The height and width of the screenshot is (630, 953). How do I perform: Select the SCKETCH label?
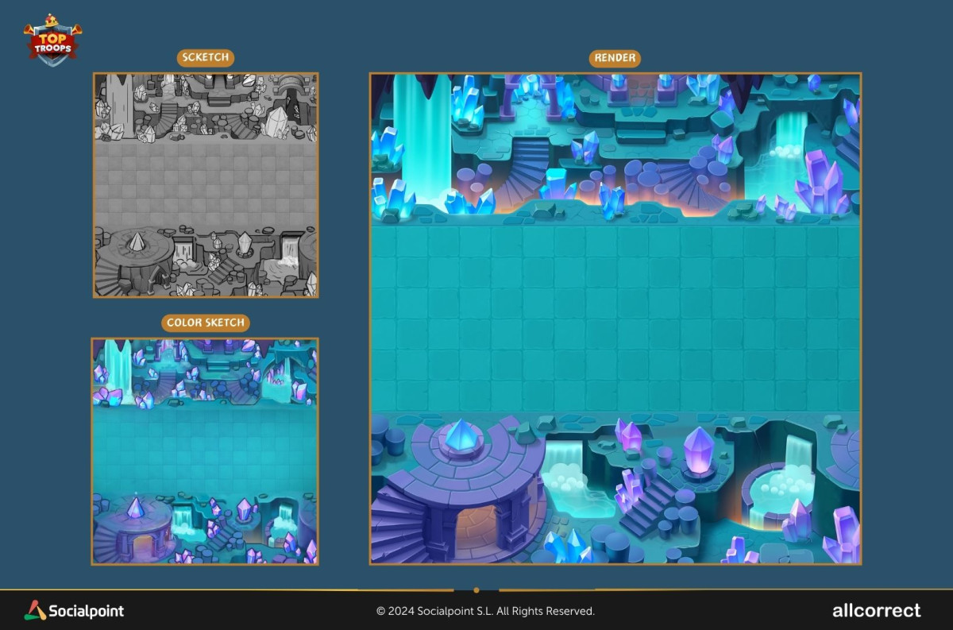click(205, 57)
